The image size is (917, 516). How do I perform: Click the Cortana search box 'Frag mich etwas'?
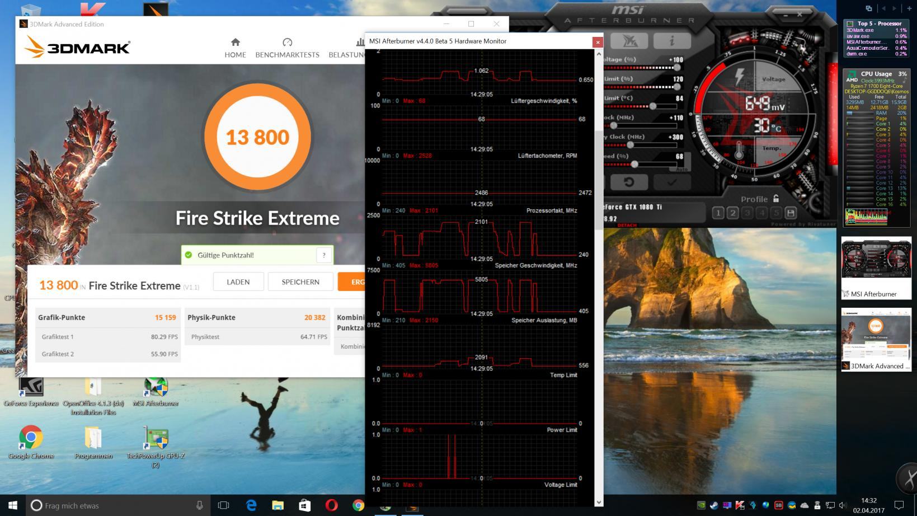click(117, 505)
